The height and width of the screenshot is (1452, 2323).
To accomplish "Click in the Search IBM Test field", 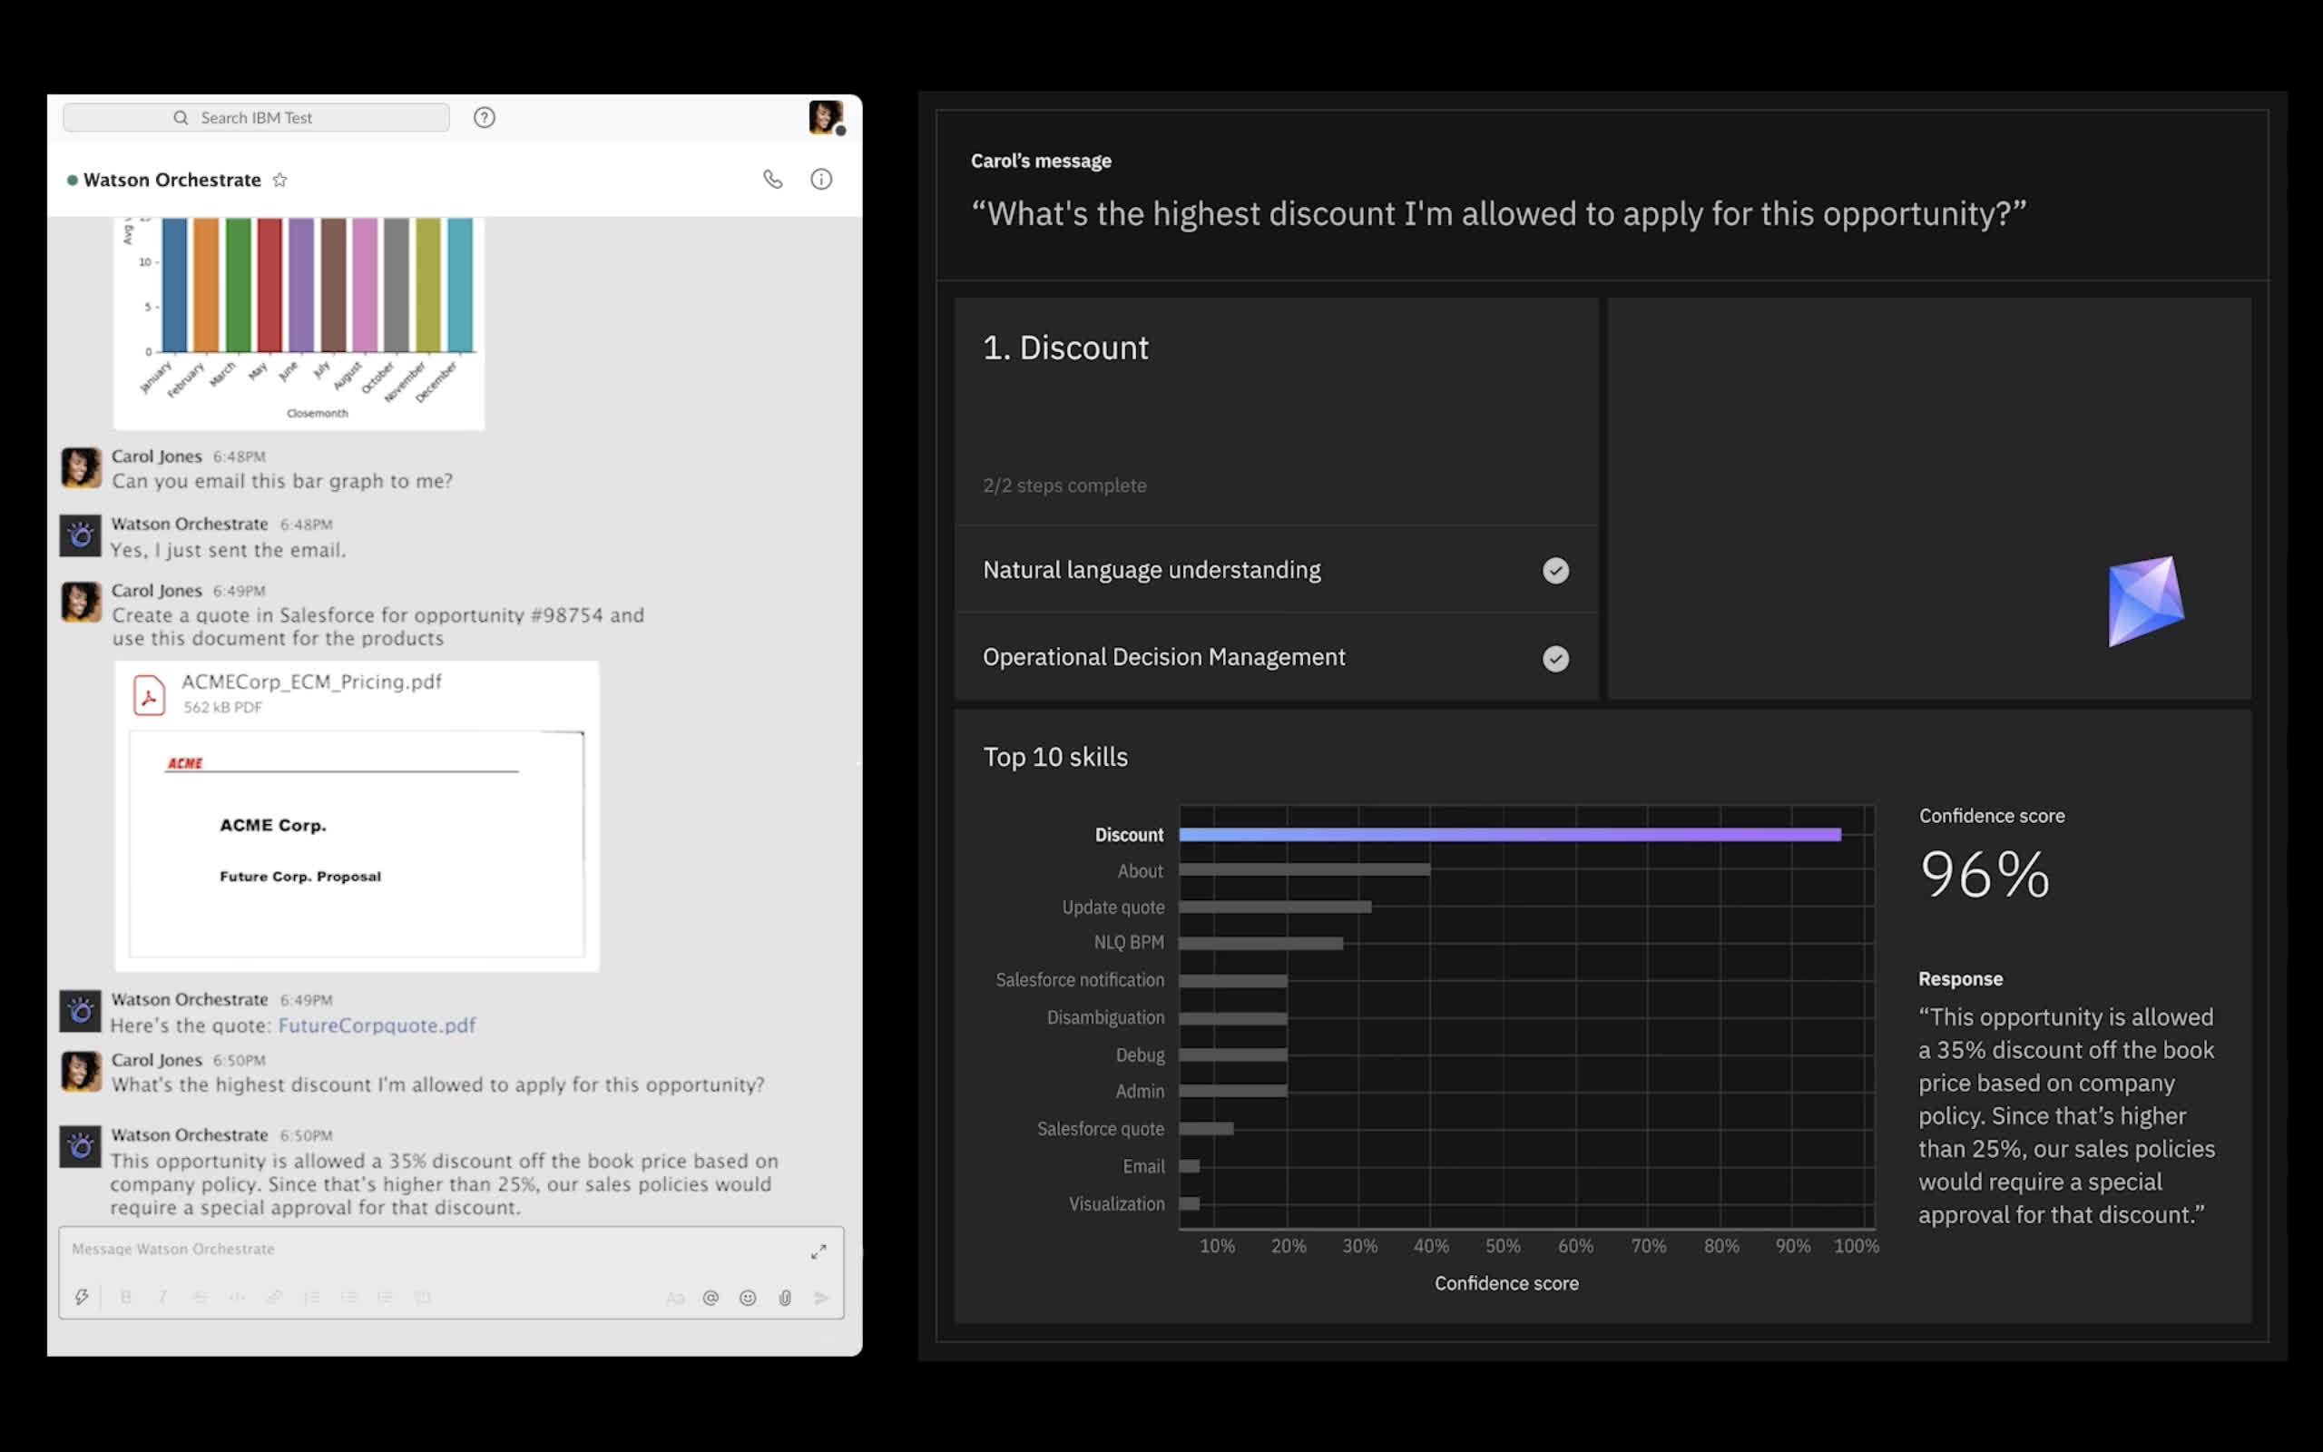I will pyautogui.click(x=256, y=117).
